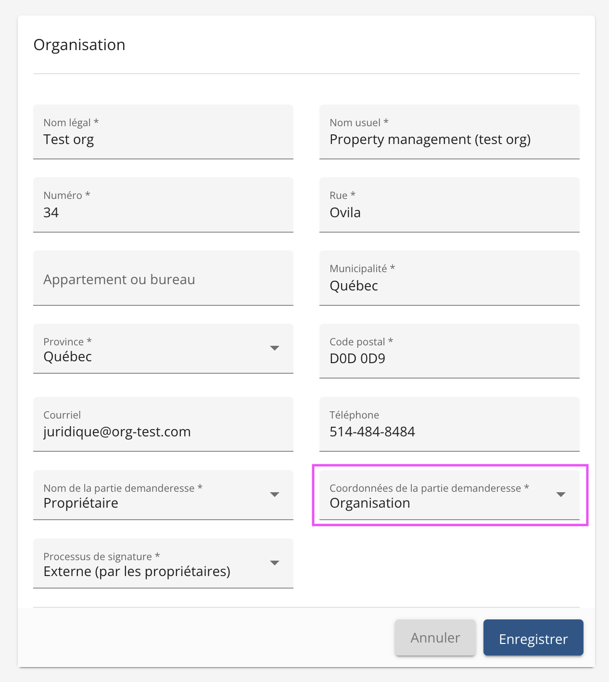The width and height of the screenshot is (609, 682).
Task: Click the Rue field containing Ovila
Action: click(x=449, y=212)
